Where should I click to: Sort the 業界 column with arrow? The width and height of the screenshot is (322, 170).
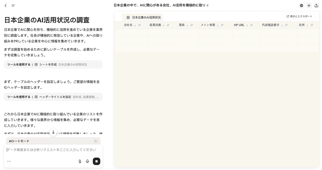click(187, 25)
